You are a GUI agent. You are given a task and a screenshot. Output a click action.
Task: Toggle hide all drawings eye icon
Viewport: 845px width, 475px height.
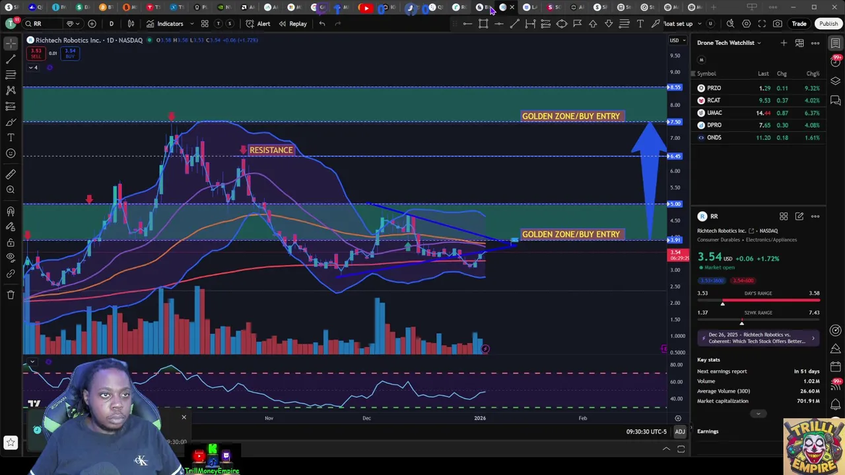11,257
